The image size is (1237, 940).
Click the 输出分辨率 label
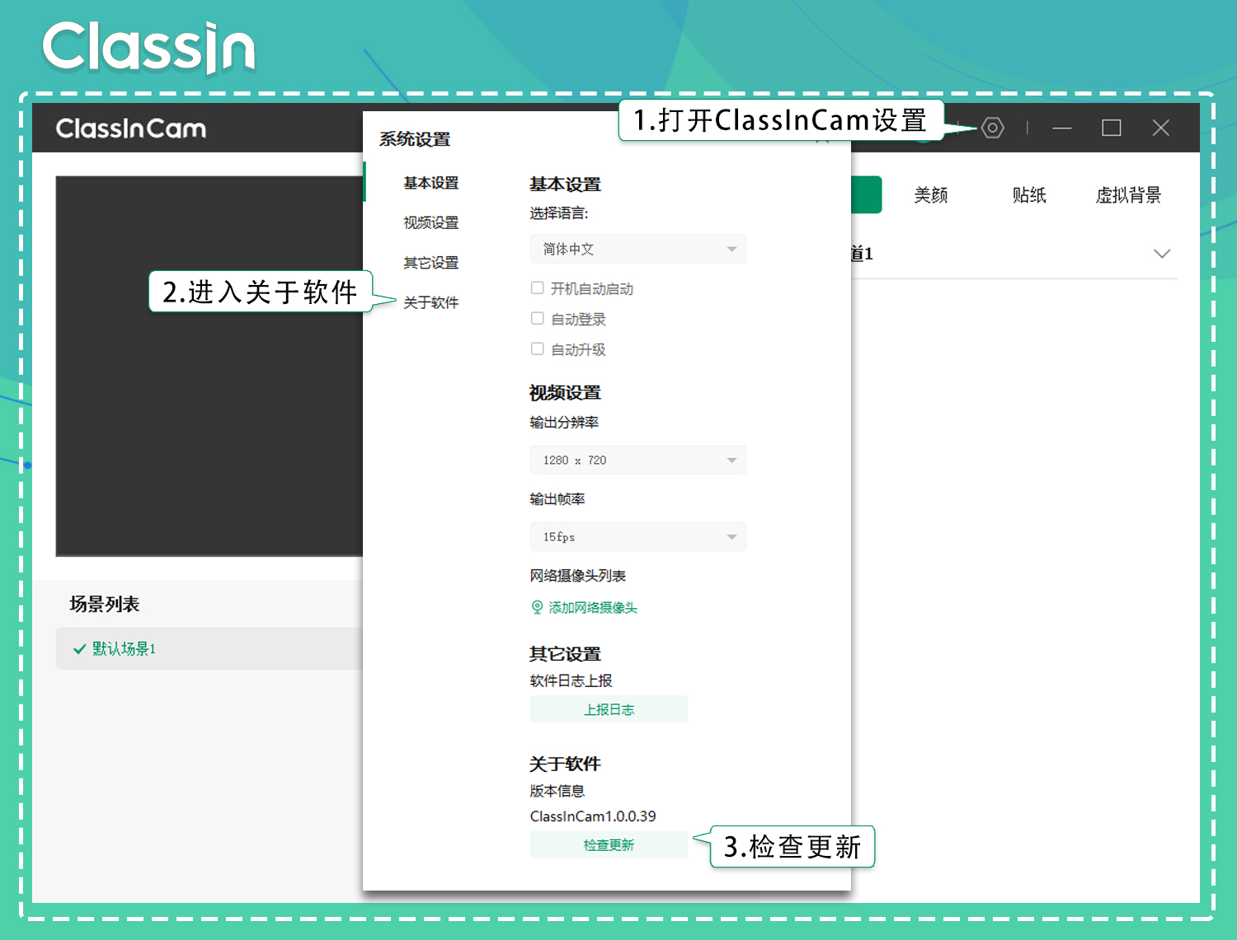coord(564,422)
